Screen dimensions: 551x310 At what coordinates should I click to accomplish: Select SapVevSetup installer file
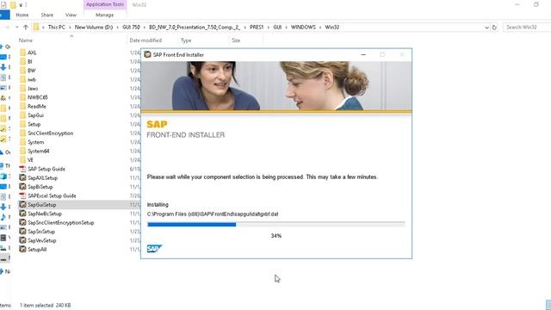click(41, 241)
